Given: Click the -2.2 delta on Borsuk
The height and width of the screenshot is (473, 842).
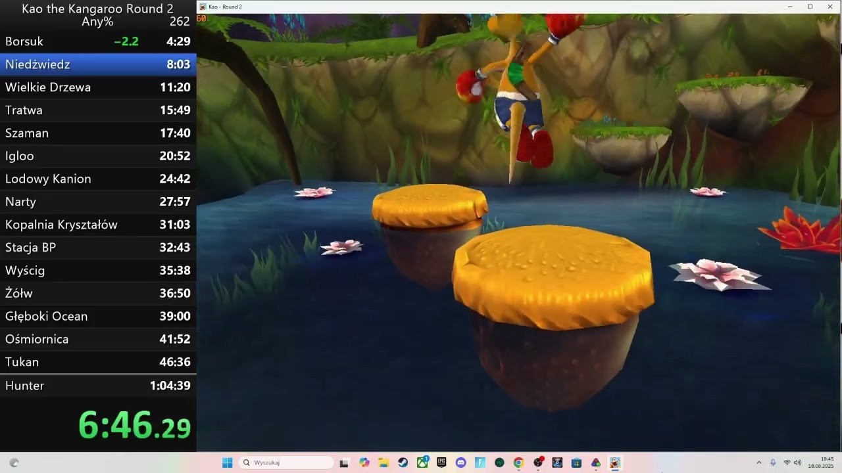Looking at the screenshot, I should point(126,41).
